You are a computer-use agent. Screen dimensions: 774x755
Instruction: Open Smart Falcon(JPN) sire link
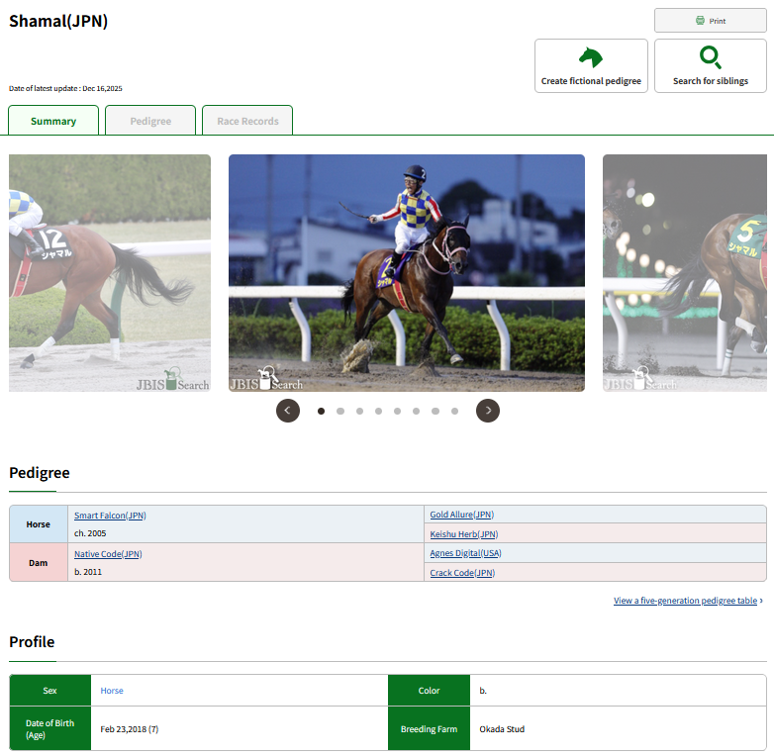[110, 516]
